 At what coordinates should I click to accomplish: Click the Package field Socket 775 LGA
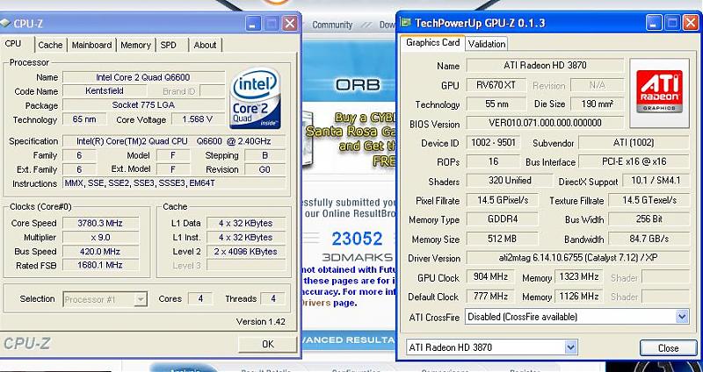(143, 104)
